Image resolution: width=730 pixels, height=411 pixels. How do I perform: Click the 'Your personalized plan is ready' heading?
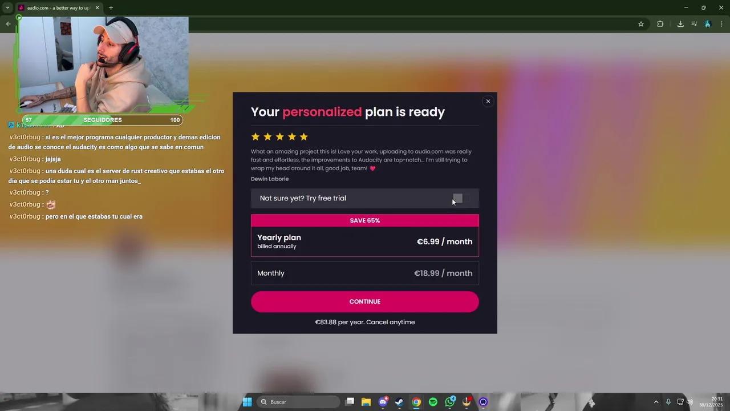pyautogui.click(x=348, y=112)
